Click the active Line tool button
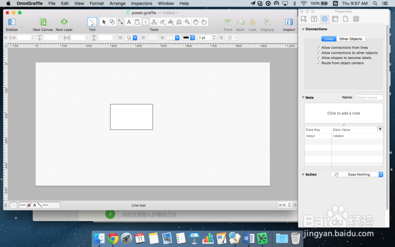395x247 pixels. click(92, 22)
